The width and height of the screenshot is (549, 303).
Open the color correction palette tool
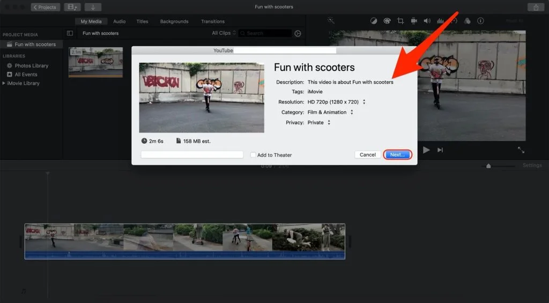[387, 21]
